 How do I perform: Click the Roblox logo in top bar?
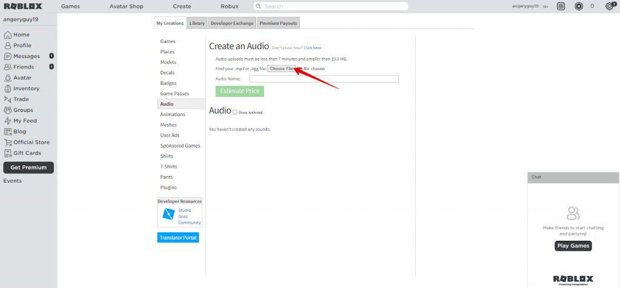click(22, 6)
